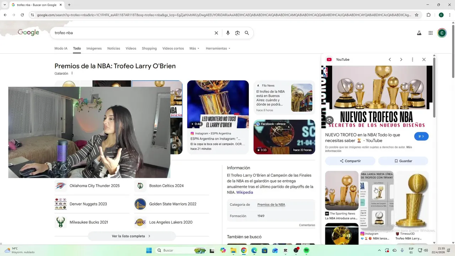View site information icon in address bar
Image resolution: width=455 pixels, height=256 pixels.
click(32, 15)
